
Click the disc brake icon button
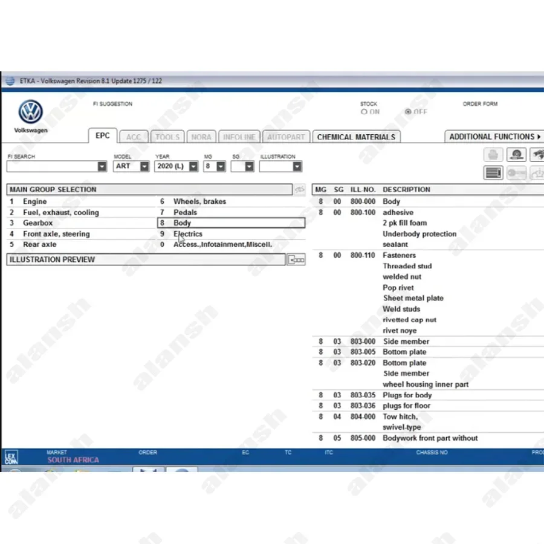pos(516,155)
